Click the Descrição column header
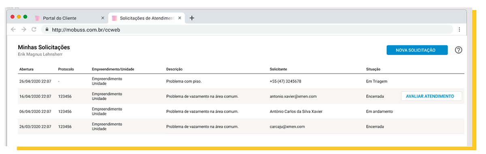The width and height of the screenshot is (486, 154). [175, 69]
